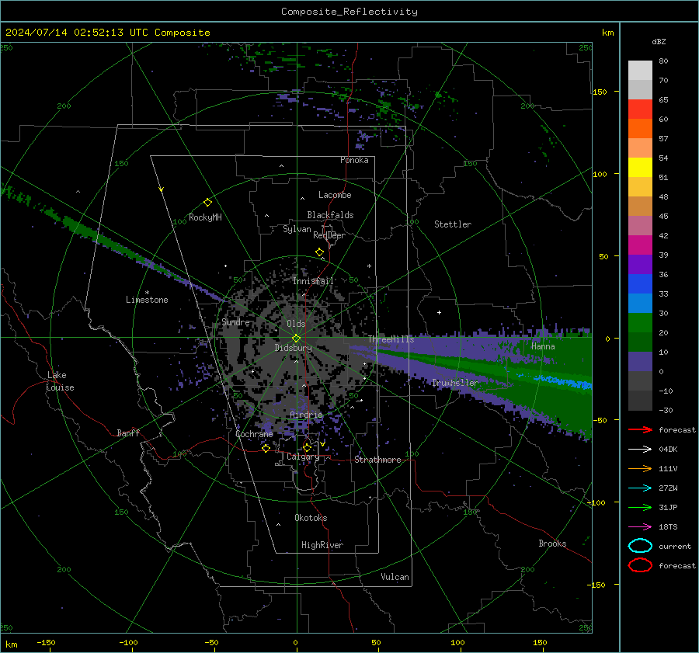Click the dBZ legend heading

pyautogui.click(x=659, y=42)
